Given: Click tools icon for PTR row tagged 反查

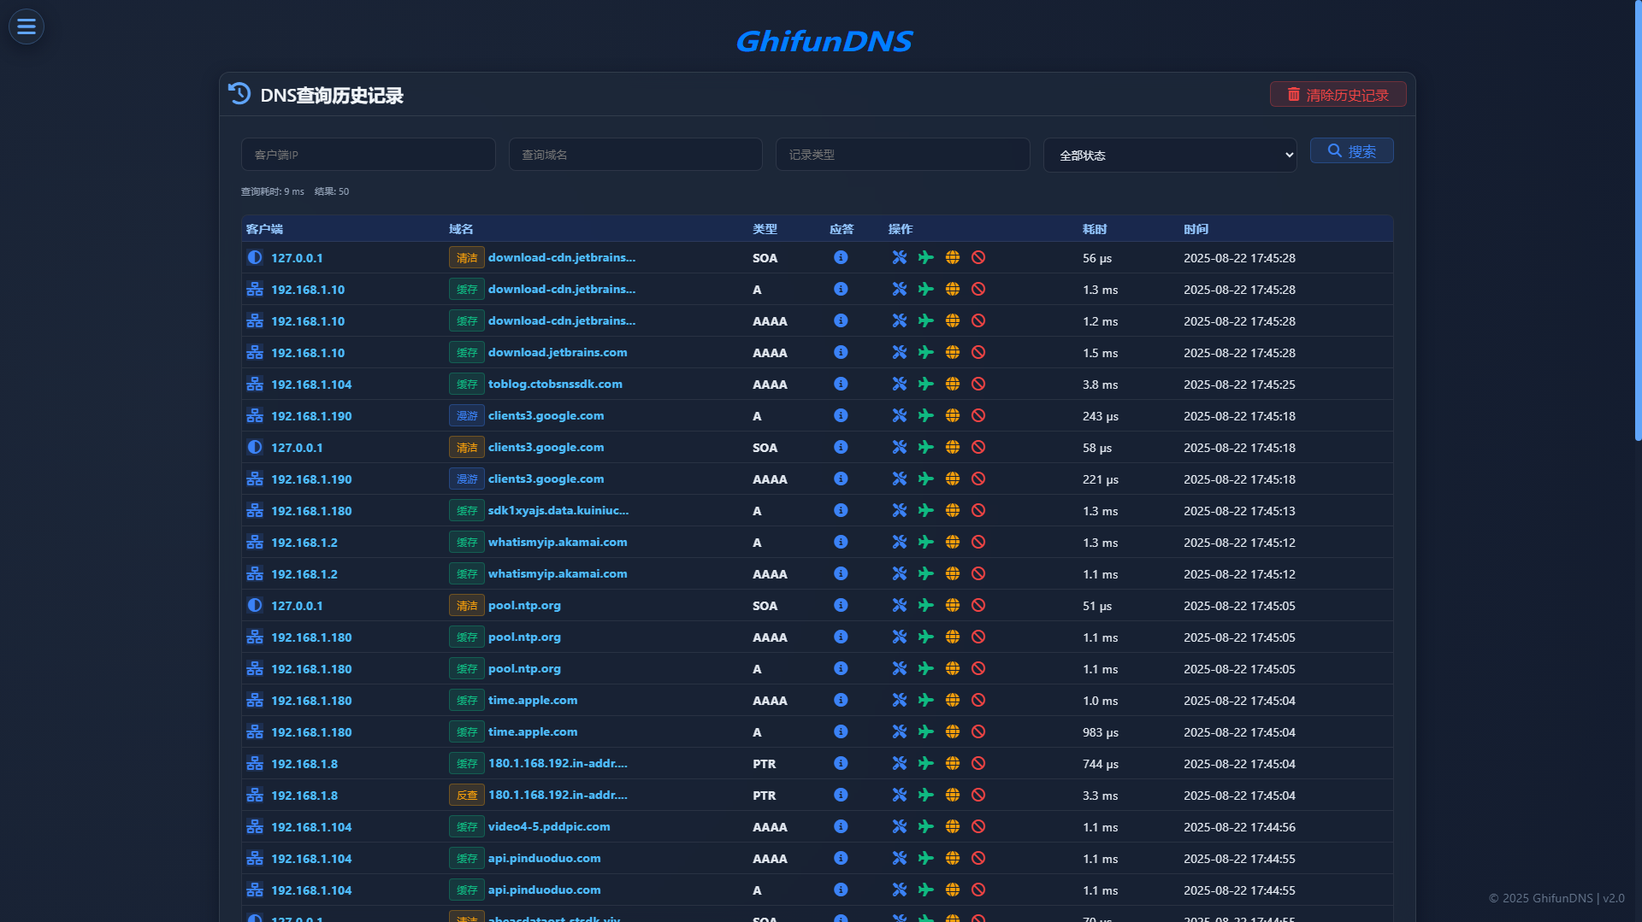Looking at the screenshot, I should (899, 795).
